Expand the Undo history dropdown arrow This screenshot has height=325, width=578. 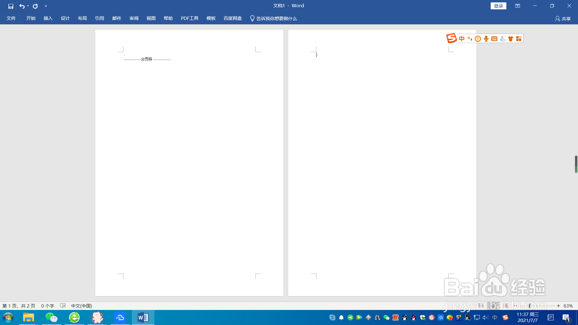28,6
